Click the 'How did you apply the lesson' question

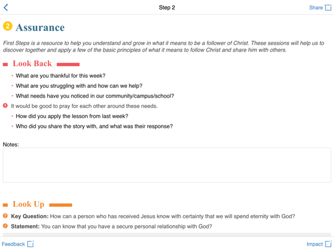coord(72,116)
